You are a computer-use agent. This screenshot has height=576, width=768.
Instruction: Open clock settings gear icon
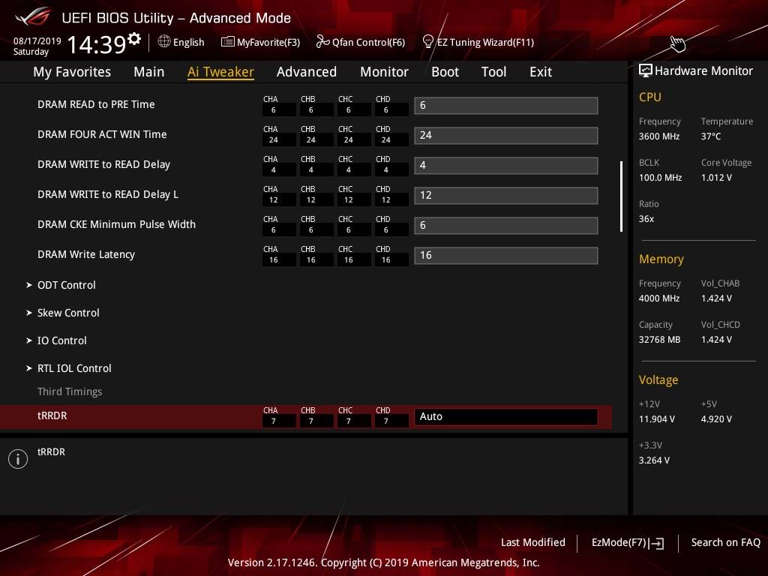click(134, 38)
